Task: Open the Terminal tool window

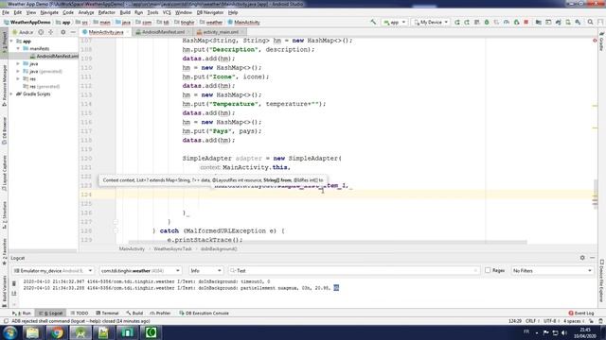Action: tap(107, 313)
